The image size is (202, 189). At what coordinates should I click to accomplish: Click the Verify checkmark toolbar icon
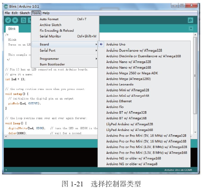(x=8, y=20)
